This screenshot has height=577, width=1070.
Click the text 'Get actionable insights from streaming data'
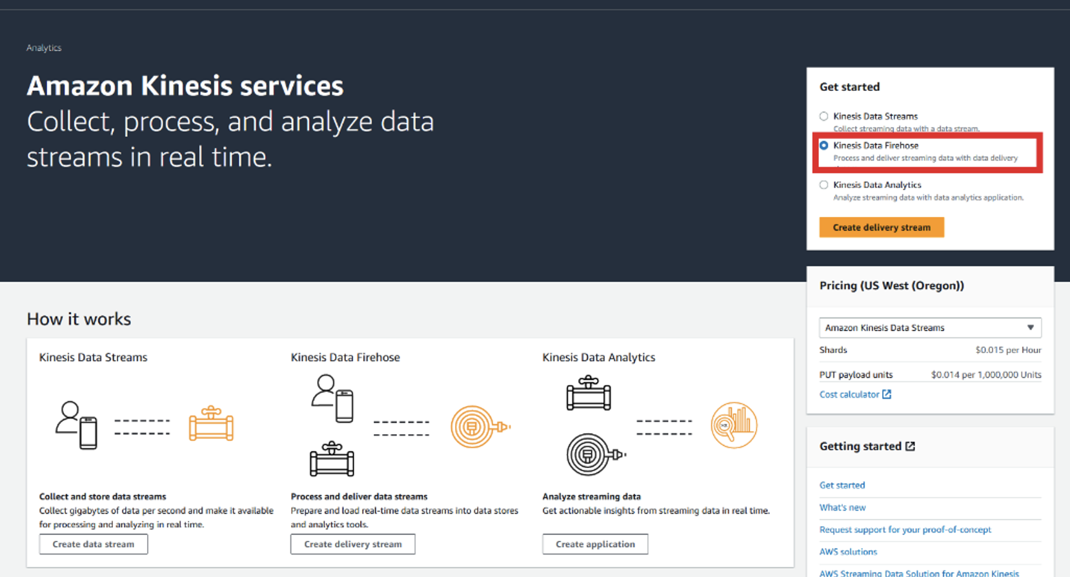click(656, 511)
